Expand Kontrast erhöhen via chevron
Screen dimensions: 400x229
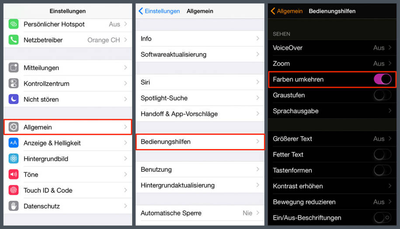point(390,186)
